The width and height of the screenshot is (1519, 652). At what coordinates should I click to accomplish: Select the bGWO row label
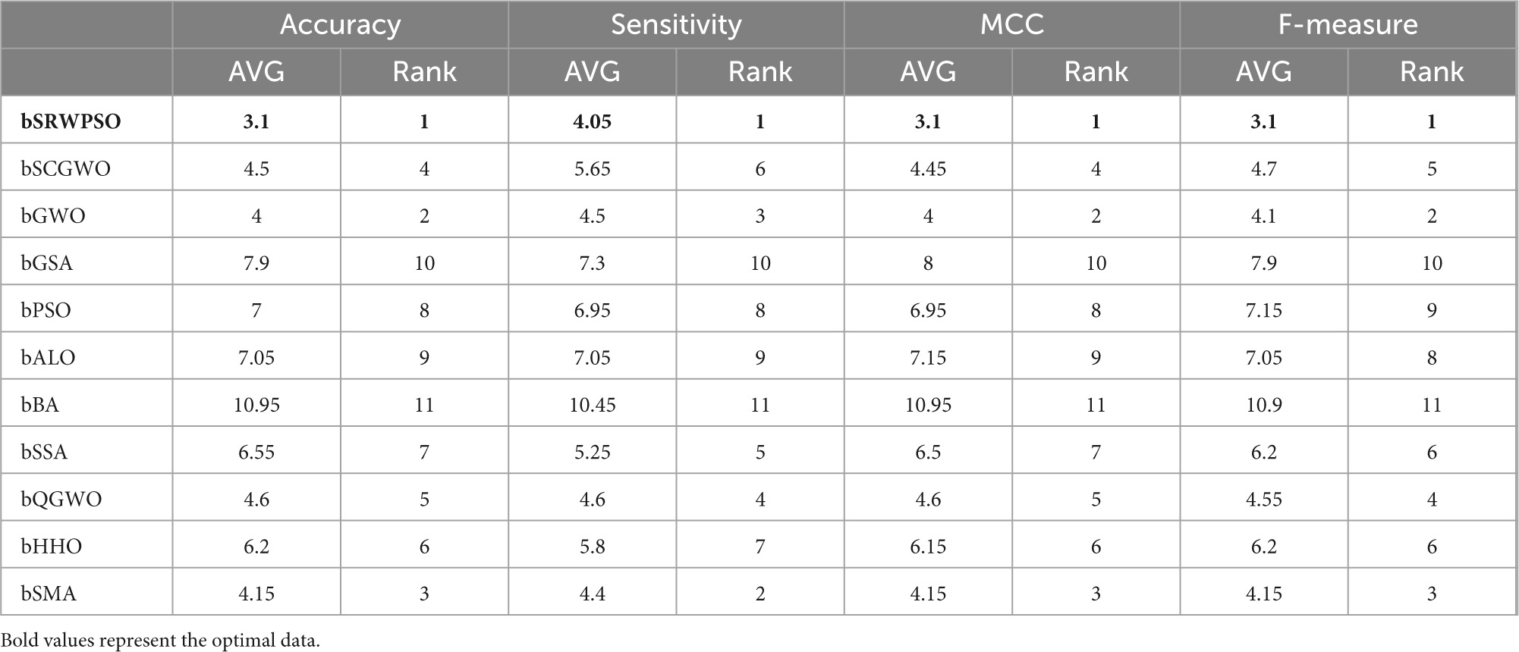(53, 216)
